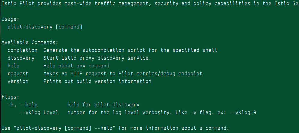Click the '-h, --help' flag text
299x133 pixels.
[22, 105]
